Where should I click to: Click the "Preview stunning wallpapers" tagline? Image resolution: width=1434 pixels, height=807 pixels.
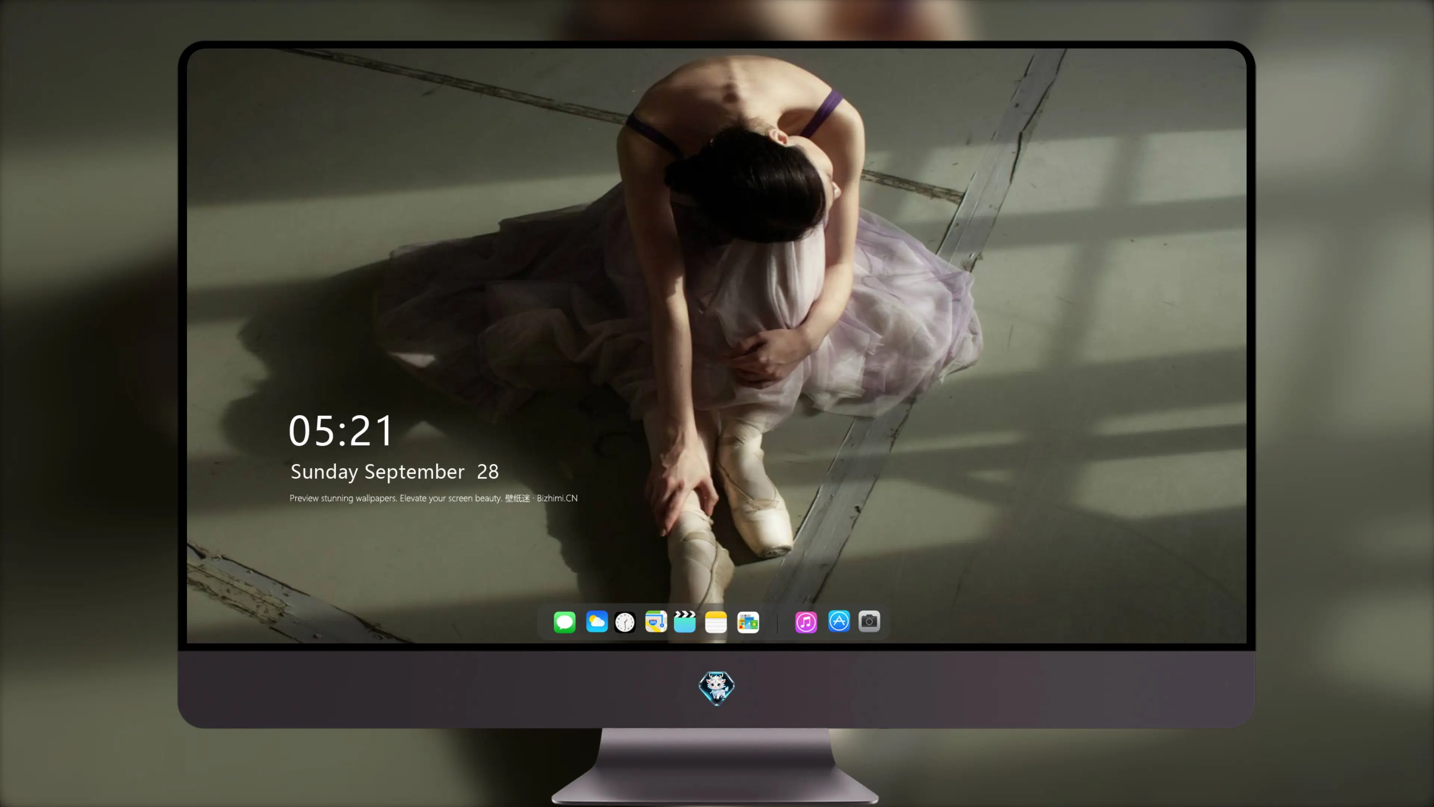434,498
